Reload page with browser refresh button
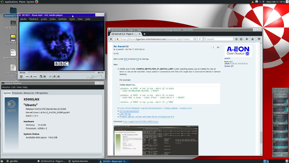Viewport: 289px width, 163px height. coord(200,39)
